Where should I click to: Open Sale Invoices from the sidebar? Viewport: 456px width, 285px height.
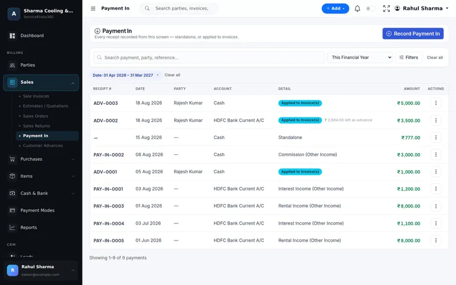pyautogui.click(x=36, y=96)
